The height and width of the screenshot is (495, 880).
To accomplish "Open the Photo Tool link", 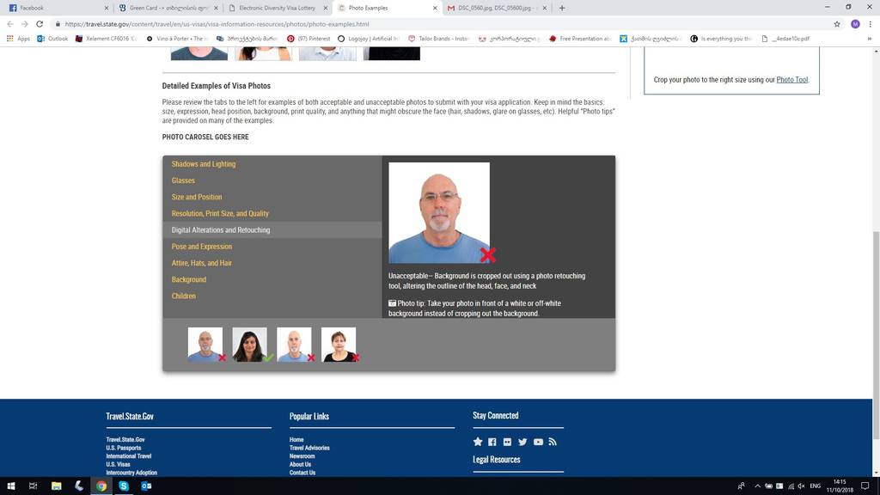I will [791, 80].
